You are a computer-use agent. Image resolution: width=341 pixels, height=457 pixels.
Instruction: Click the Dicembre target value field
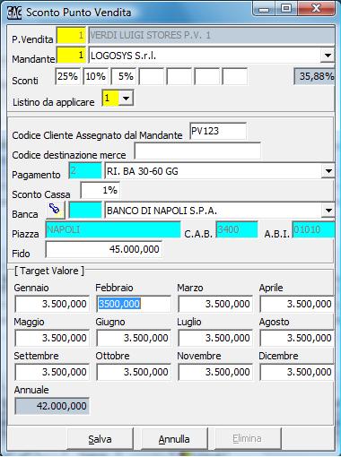(x=297, y=372)
